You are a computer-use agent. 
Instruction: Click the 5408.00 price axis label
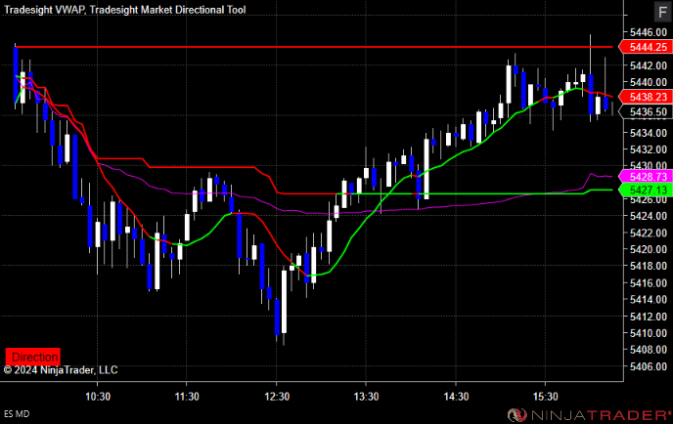(649, 350)
